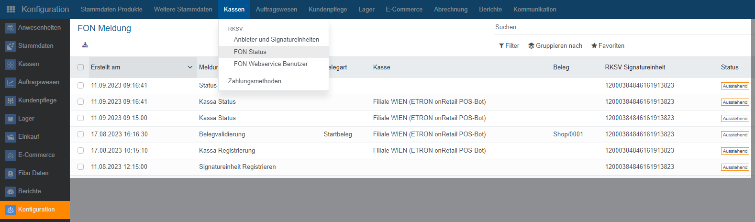Expand the Gruppieren nach dropdown
Image resolution: width=755 pixels, height=222 pixels.
pyautogui.click(x=555, y=46)
